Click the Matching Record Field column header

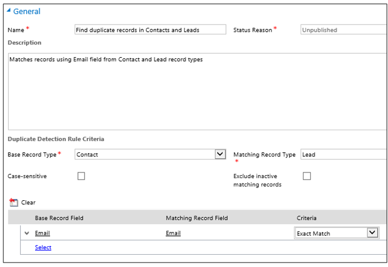tap(197, 218)
